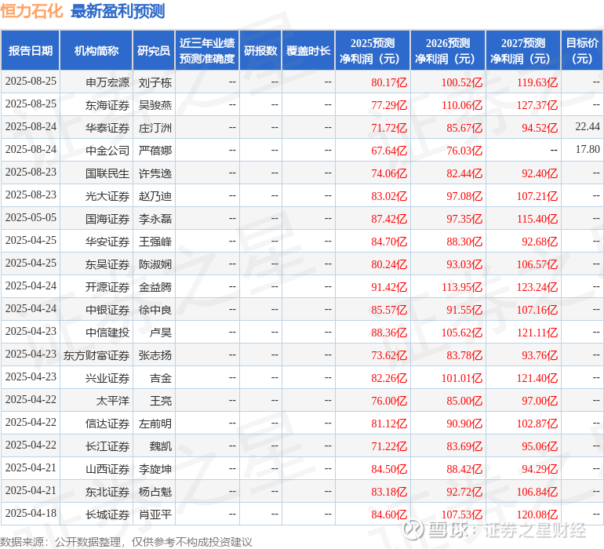
Task: Click researcher name 王强峰
Action: [x=155, y=242]
